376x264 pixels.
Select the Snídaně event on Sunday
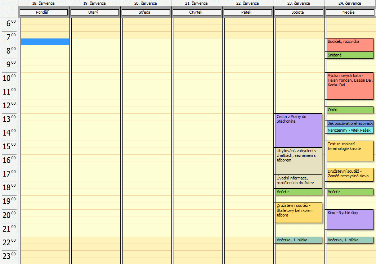tap(349, 55)
